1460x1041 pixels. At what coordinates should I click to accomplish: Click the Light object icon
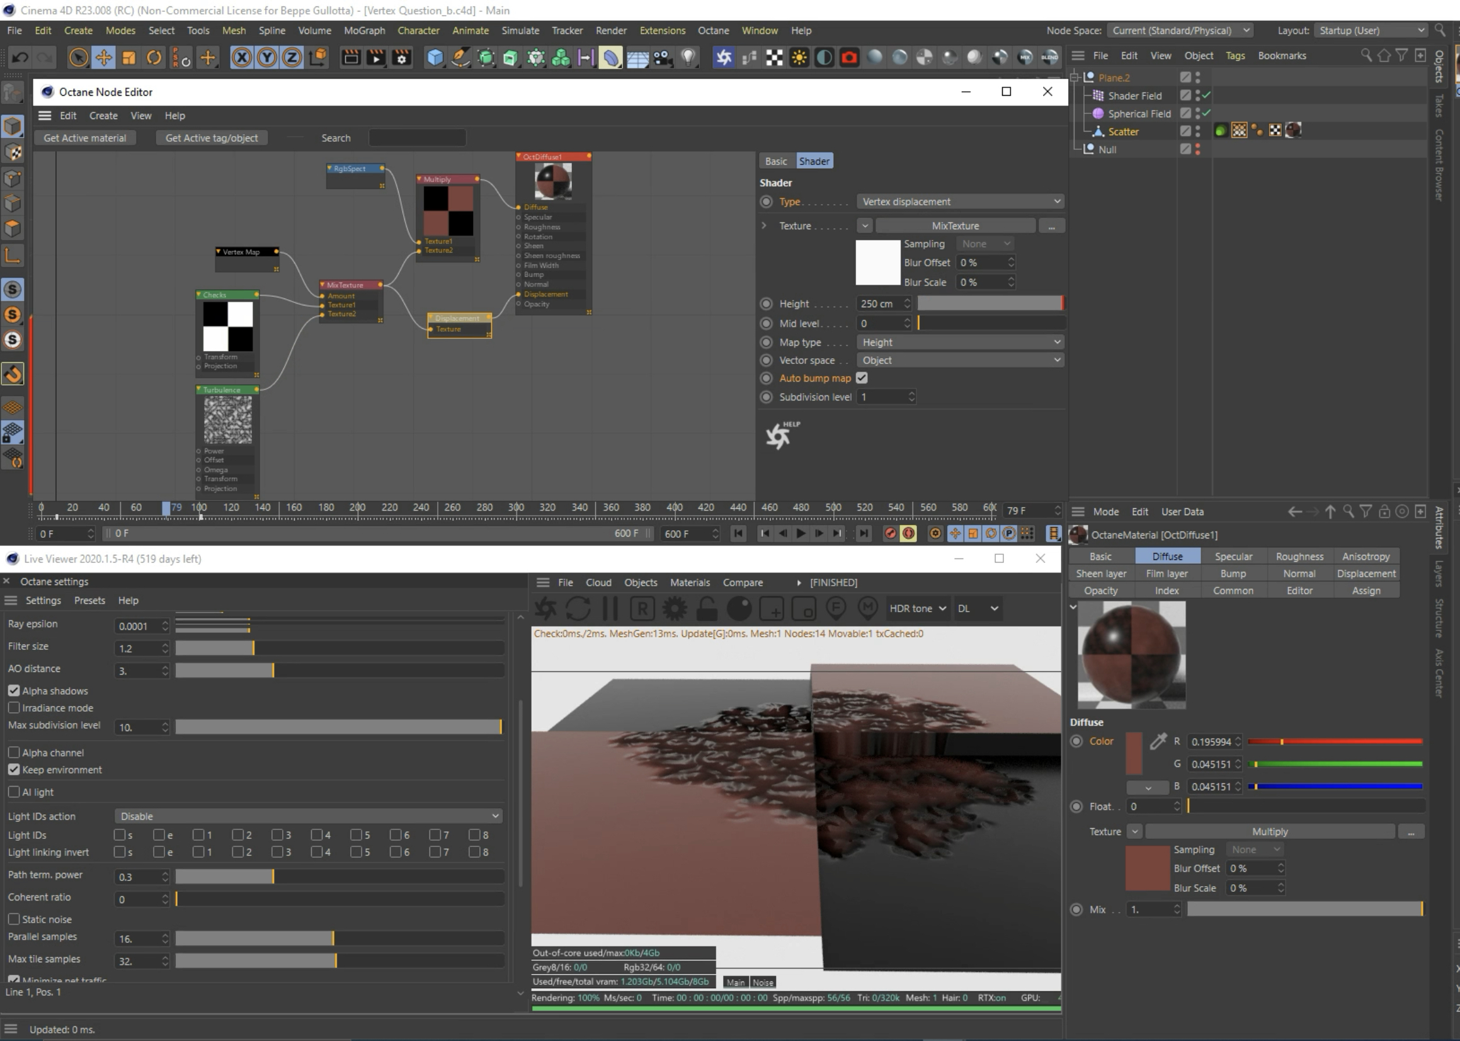coord(688,59)
